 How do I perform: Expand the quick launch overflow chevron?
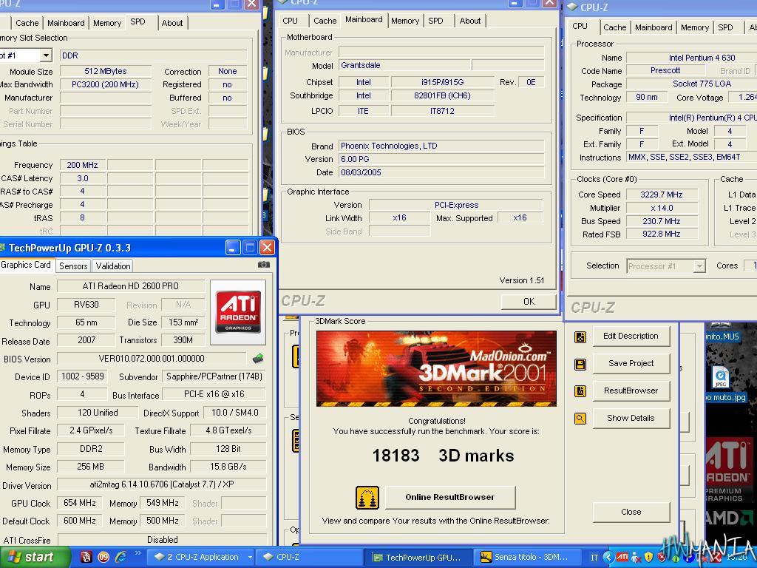click(x=138, y=553)
